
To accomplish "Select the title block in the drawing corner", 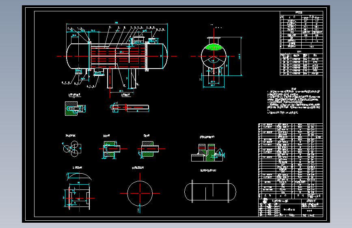I will tap(291, 207).
